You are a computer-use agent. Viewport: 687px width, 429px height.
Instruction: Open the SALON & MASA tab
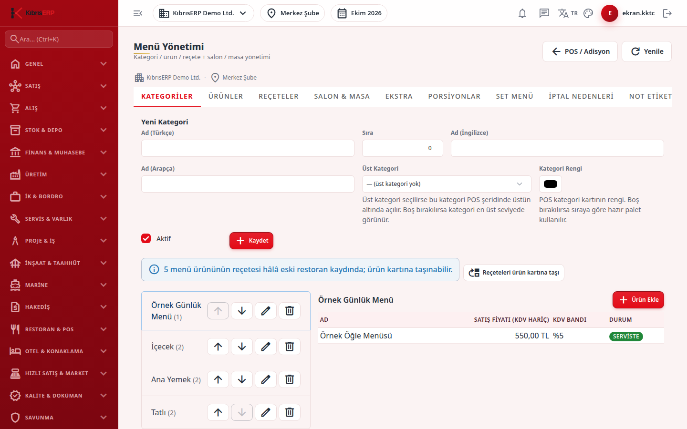click(342, 96)
